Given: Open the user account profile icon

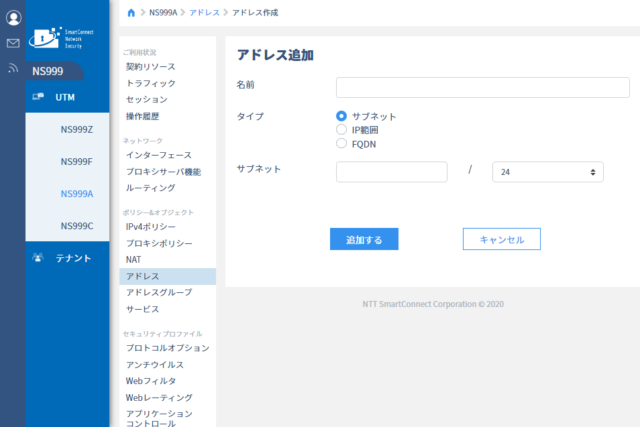Looking at the screenshot, I should [x=13, y=17].
